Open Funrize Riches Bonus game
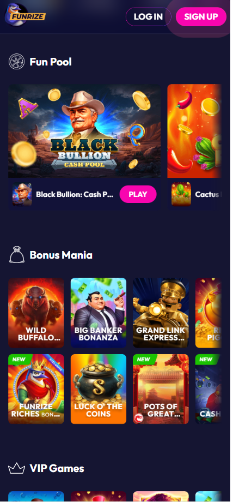Viewport: 233px width, 502px height. click(36, 389)
